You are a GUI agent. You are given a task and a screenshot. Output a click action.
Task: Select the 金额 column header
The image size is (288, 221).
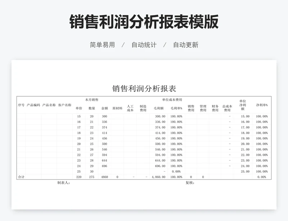(104, 108)
